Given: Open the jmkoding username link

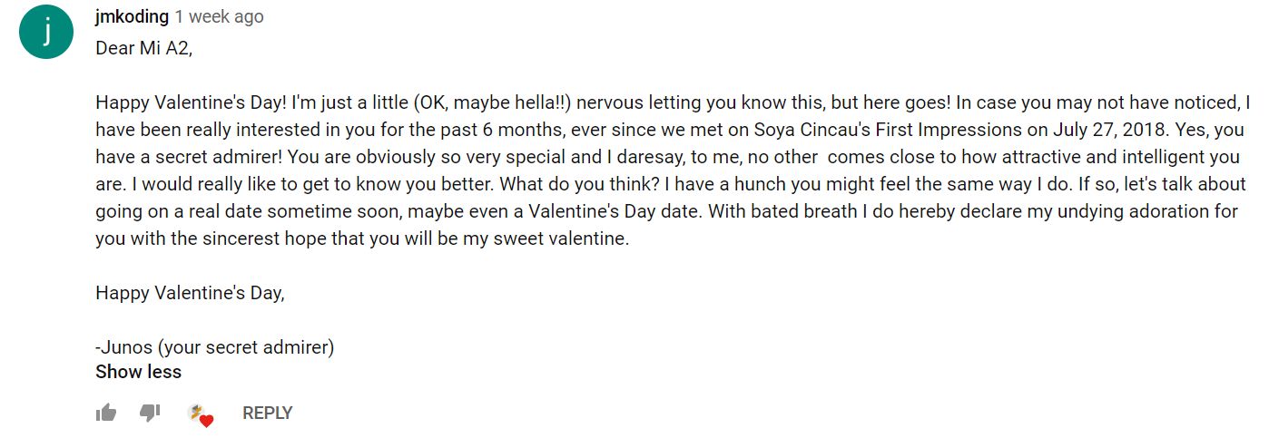Looking at the screenshot, I should [x=131, y=16].
